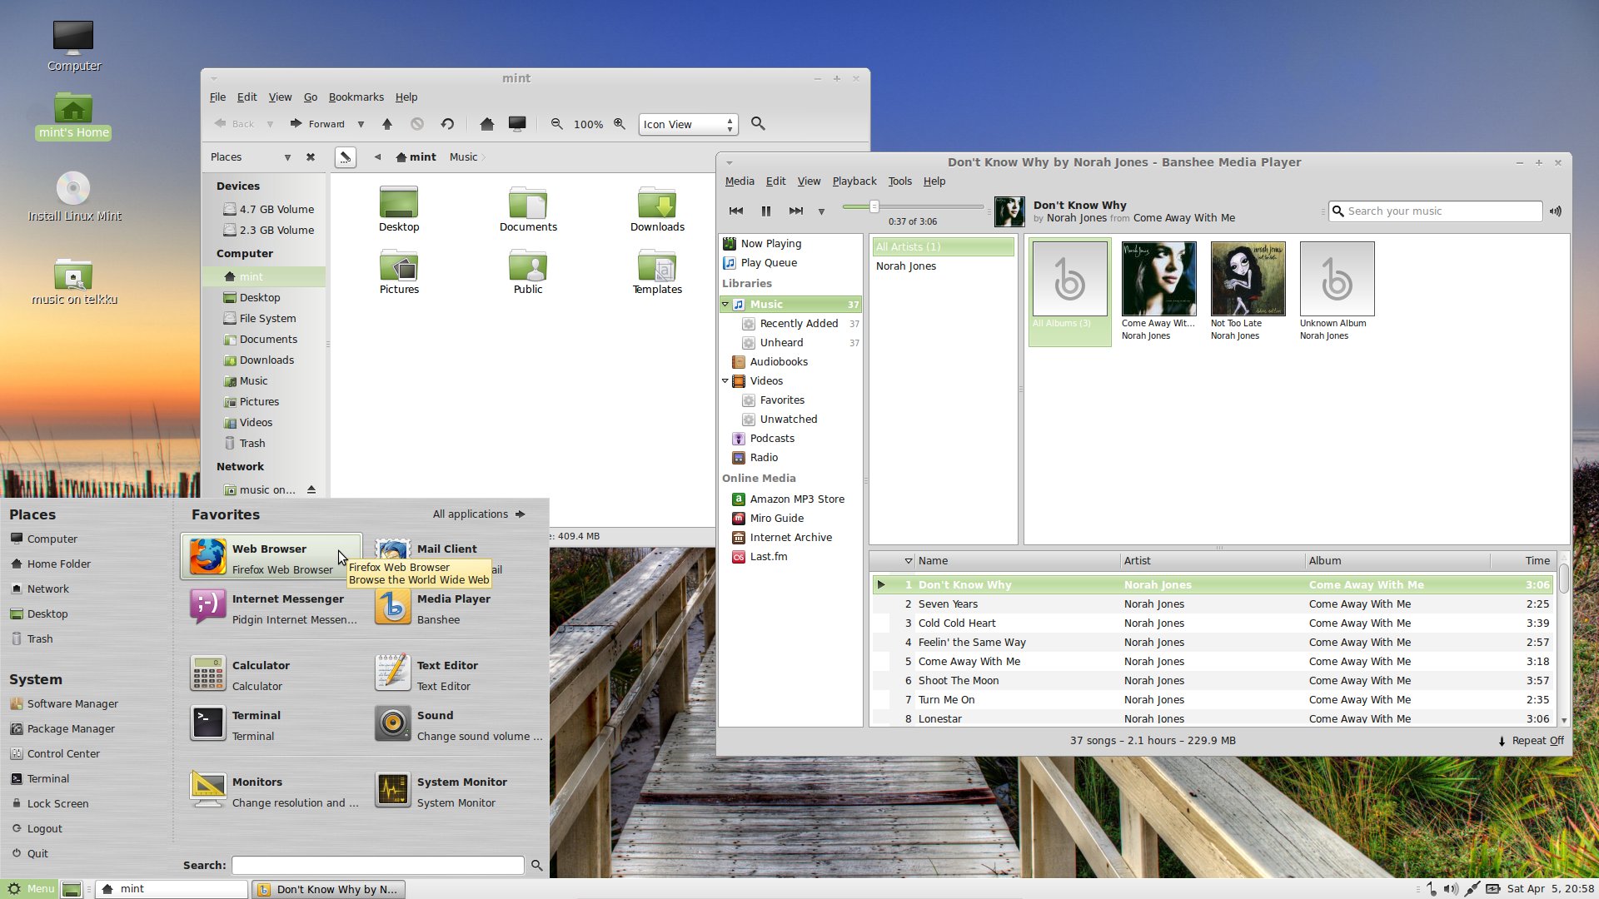The height and width of the screenshot is (899, 1599).
Task: Select 4.7 GB Volume device
Action: point(268,210)
